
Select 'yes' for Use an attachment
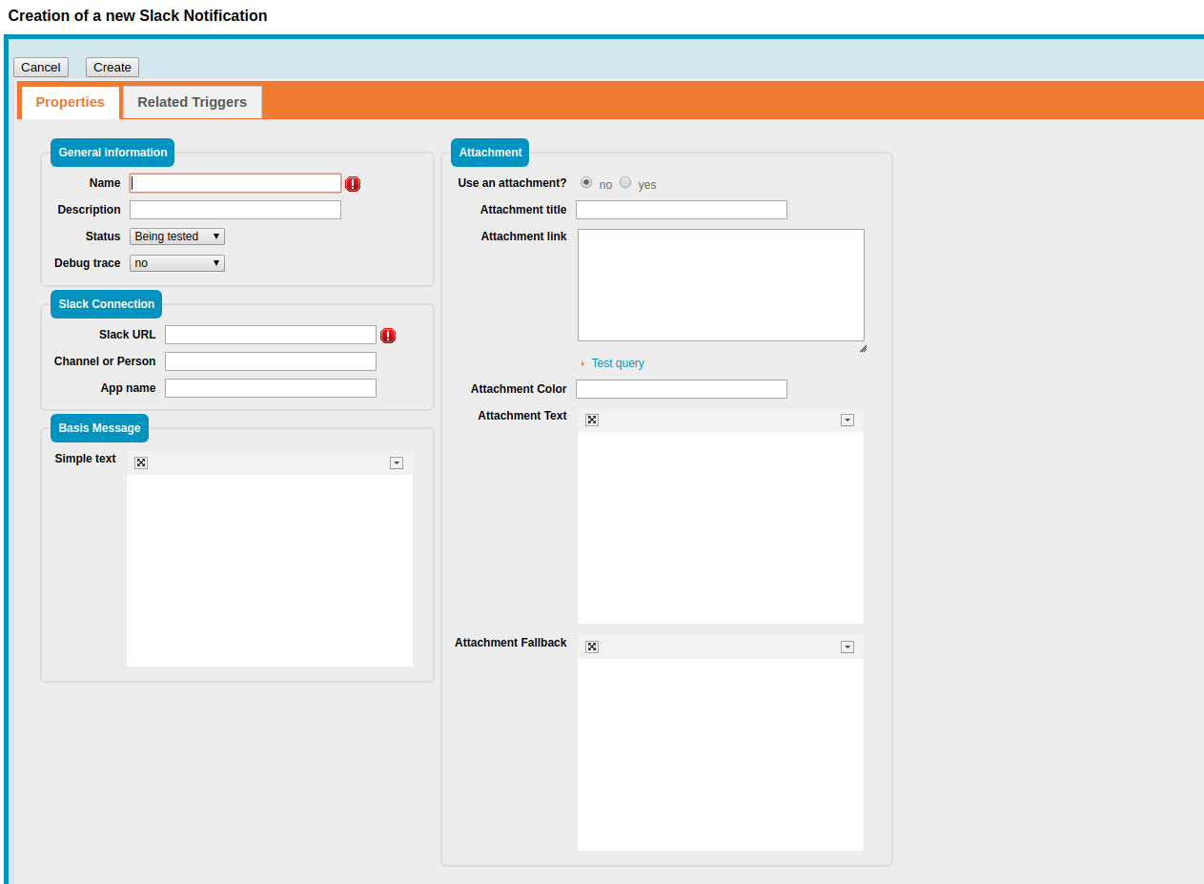[x=625, y=182]
